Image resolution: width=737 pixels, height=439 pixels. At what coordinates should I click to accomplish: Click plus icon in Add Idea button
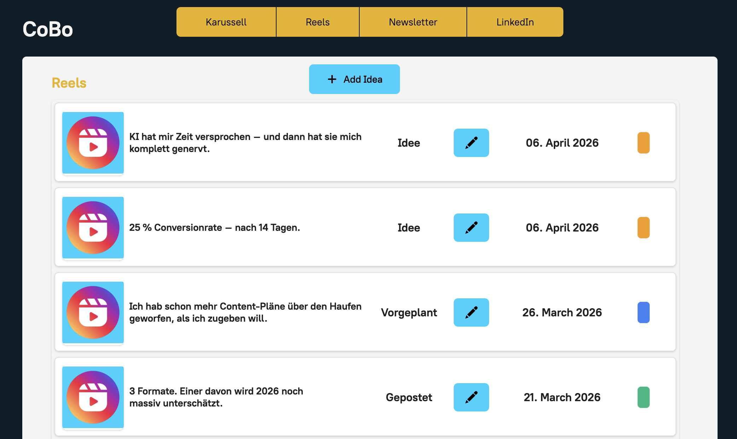click(x=332, y=79)
